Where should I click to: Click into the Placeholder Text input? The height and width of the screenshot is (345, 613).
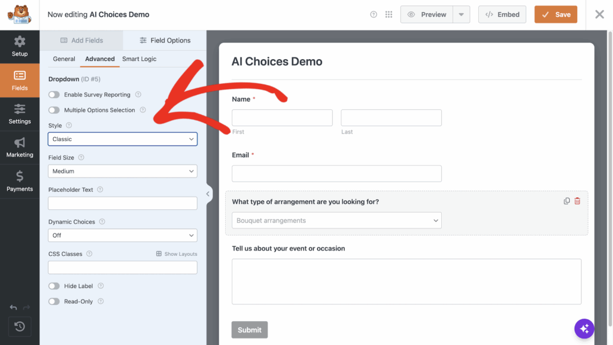click(x=123, y=203)
